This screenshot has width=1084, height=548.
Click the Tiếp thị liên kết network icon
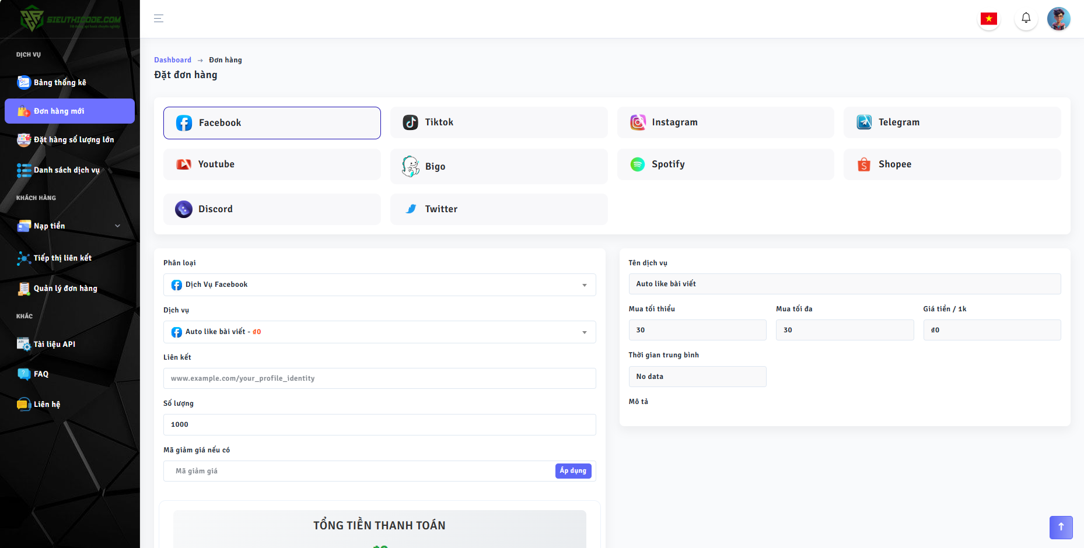[24, 258]
